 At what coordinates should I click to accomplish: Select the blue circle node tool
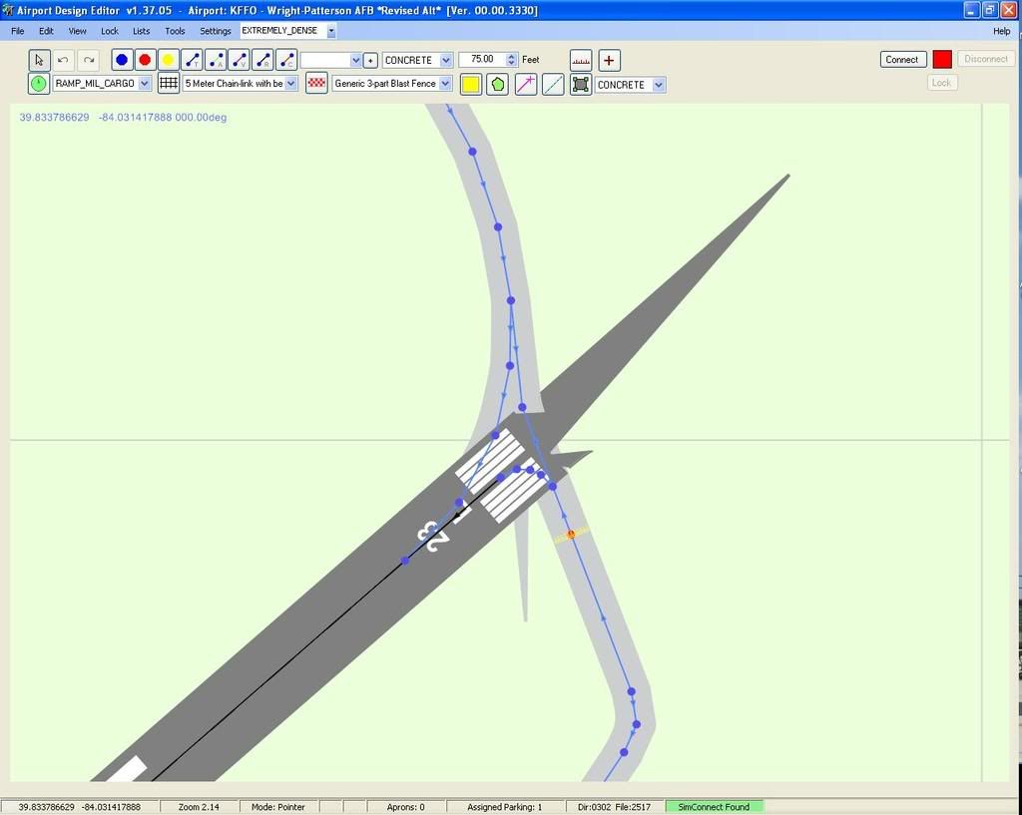(122, 60)
